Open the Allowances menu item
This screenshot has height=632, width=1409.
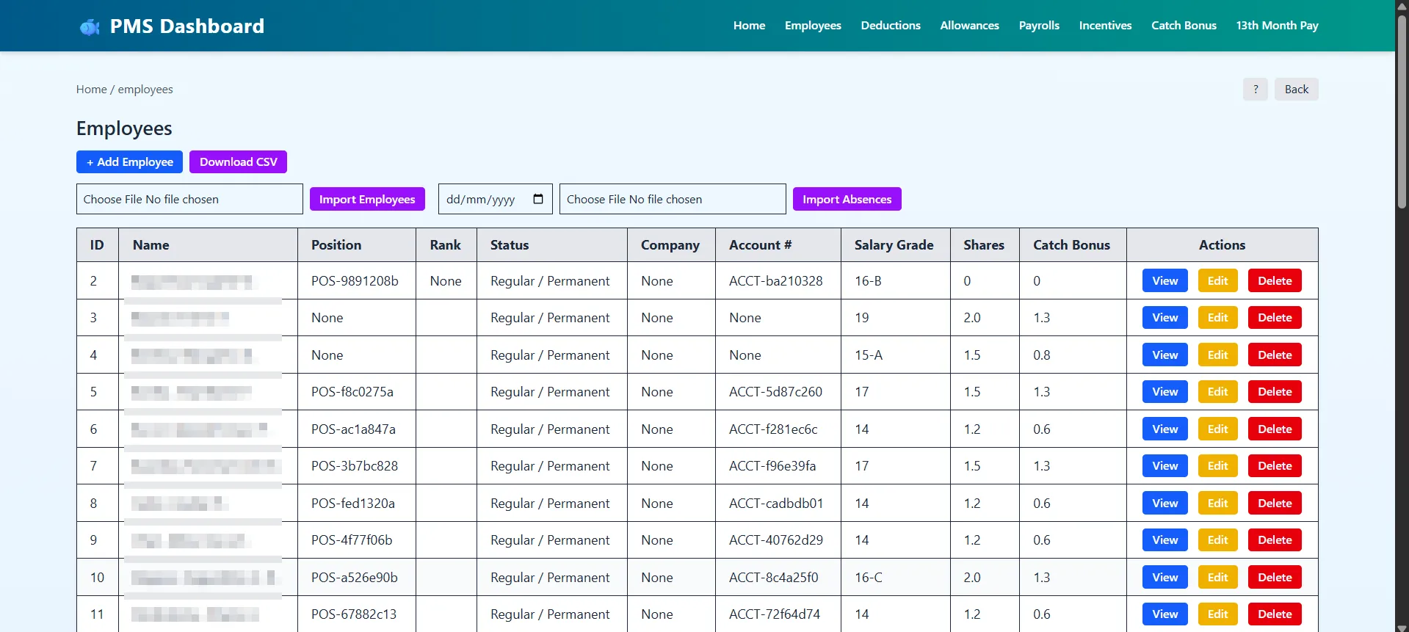pos(969,26)
